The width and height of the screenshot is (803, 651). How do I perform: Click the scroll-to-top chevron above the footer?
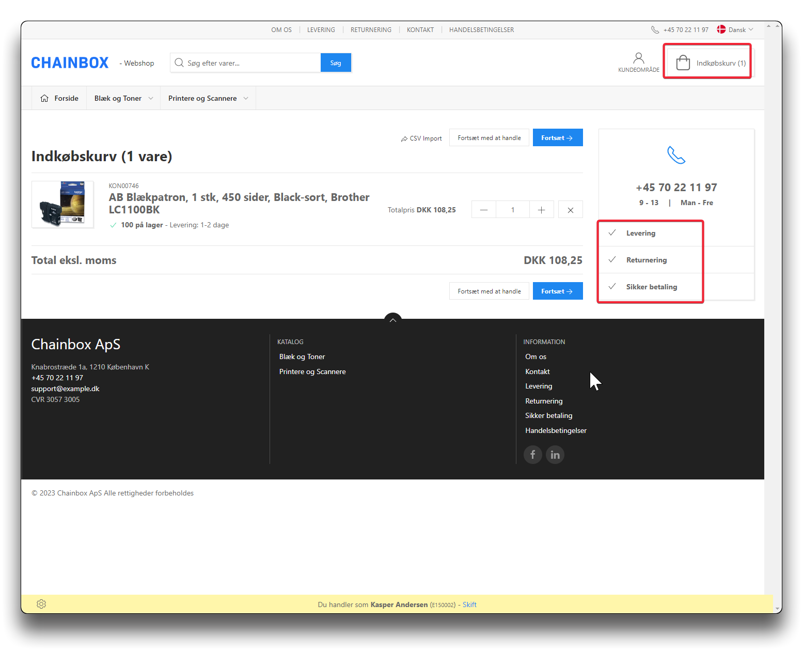[393, 320]
